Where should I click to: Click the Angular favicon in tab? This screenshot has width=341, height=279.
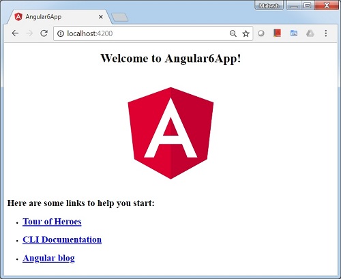[x=18, y=17]
